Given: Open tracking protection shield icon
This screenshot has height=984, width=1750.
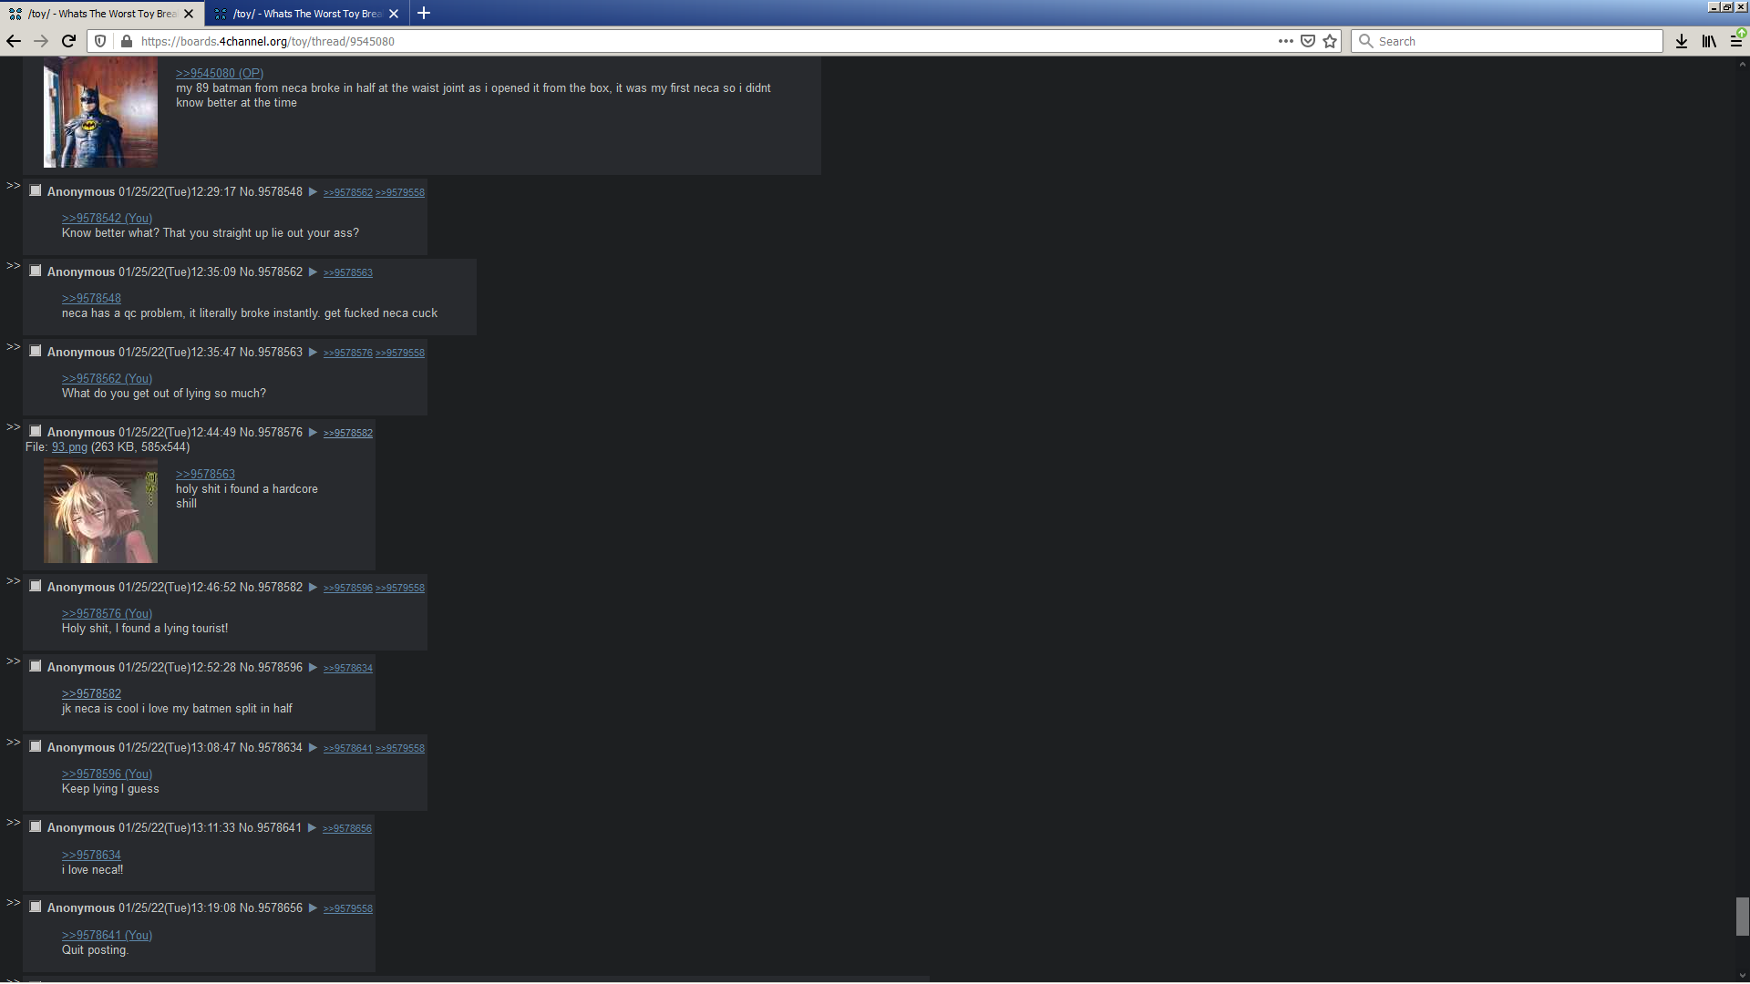Looking at the screenshot, I should [101, 41].
